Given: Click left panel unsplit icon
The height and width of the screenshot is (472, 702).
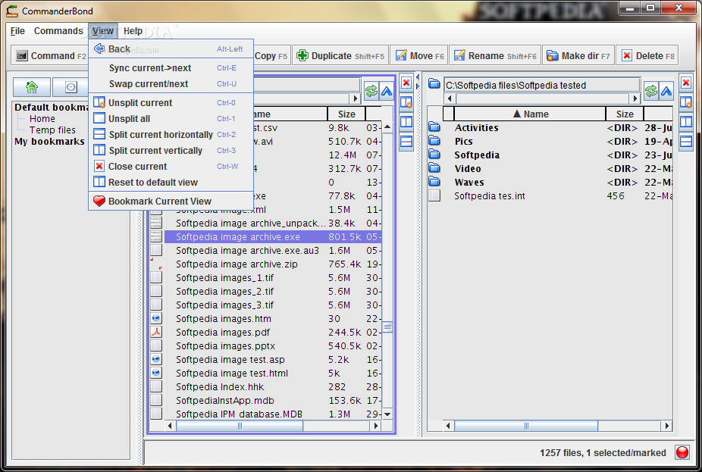Looking at the screenshot, I should click(406, 102).
